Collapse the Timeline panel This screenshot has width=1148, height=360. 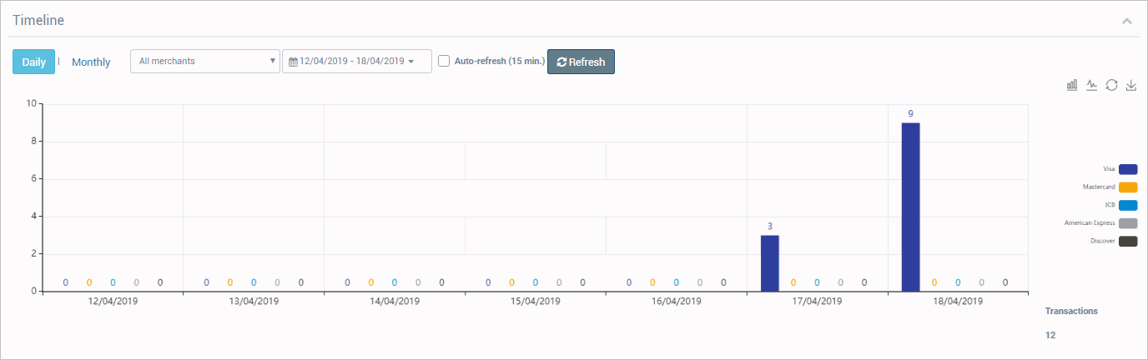(x=1127, y=20)
